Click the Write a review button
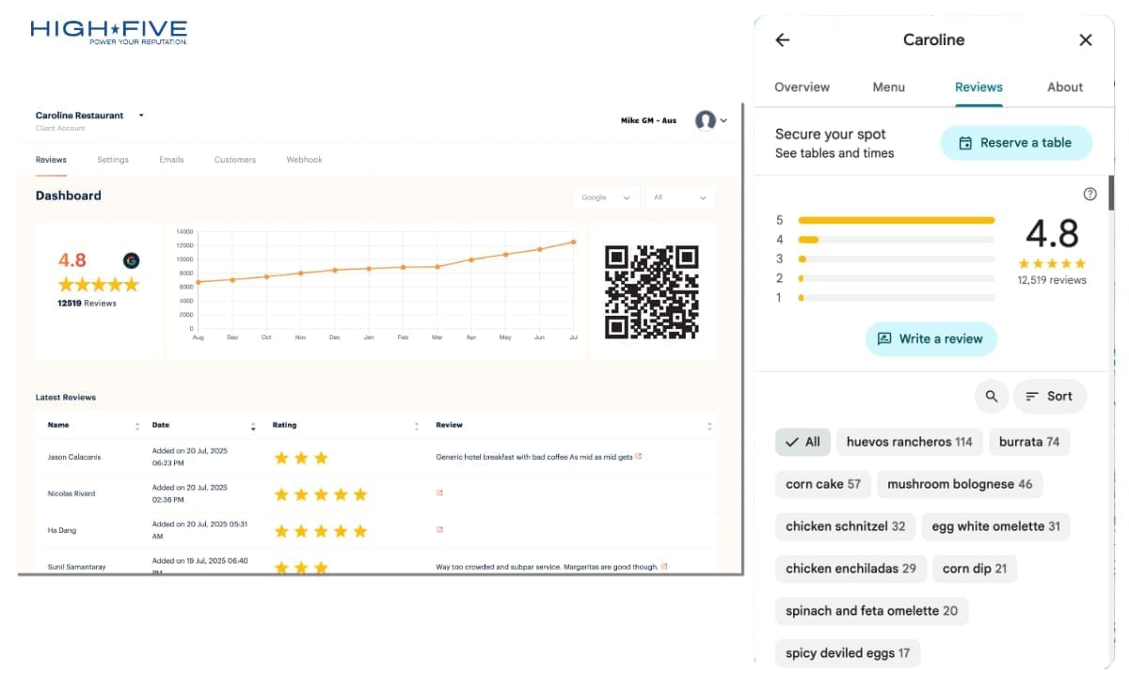1129x689 pixels. coord(930,338)
